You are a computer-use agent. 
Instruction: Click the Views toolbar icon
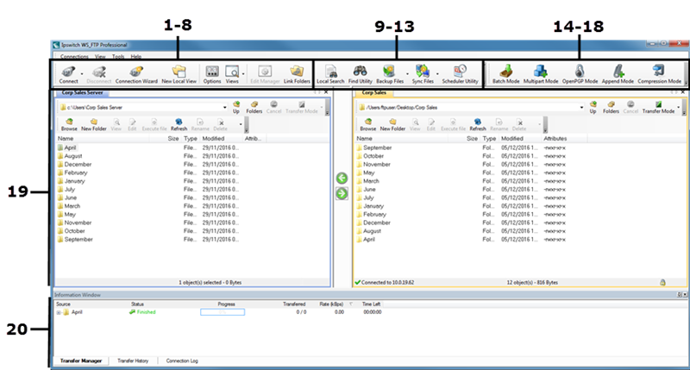point(232,74)
